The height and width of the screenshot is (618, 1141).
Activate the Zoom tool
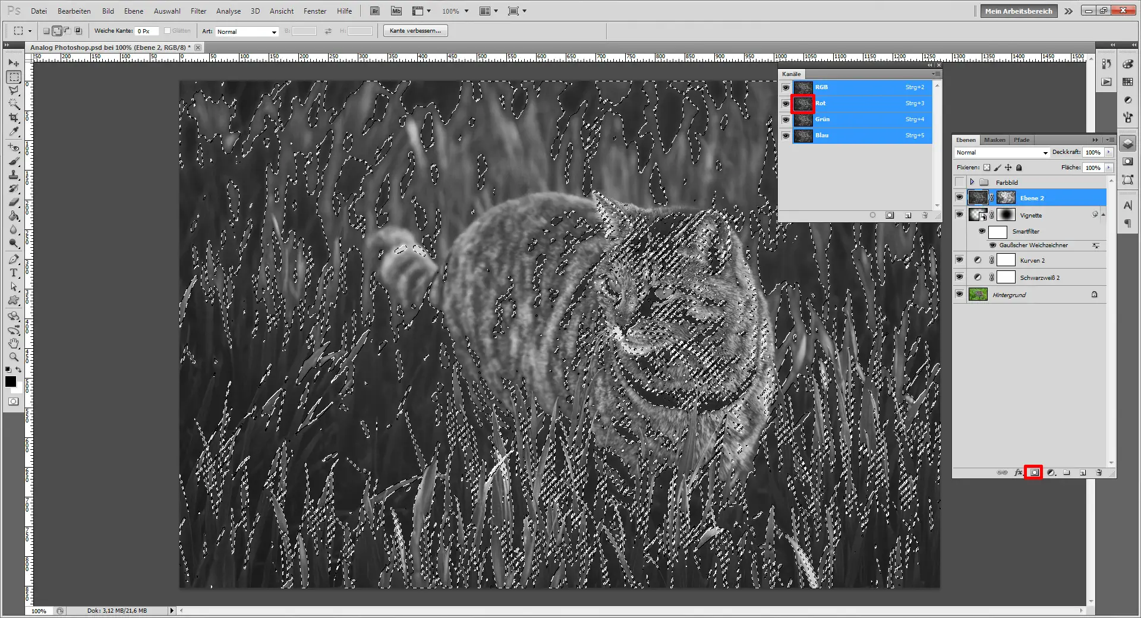[x=13, y=357]
